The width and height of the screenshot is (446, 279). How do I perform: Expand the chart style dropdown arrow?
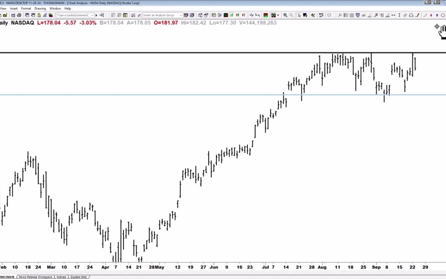[x=278, y=15]
